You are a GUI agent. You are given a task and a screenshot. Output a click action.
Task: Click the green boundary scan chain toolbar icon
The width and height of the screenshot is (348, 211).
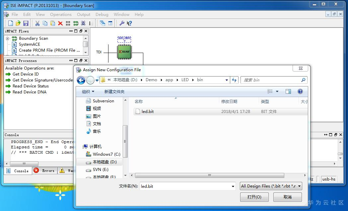pos(76,23)
